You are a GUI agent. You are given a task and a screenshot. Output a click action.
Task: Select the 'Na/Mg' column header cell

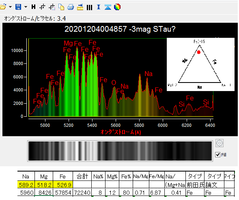click(x=141, y=176)
